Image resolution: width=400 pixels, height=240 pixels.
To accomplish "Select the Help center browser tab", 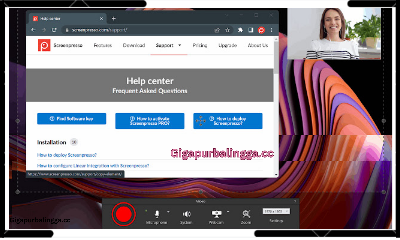I will [x=68, y=19].
